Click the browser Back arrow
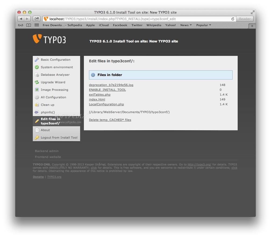Screen dimensions: 271x238 (21, 19)
